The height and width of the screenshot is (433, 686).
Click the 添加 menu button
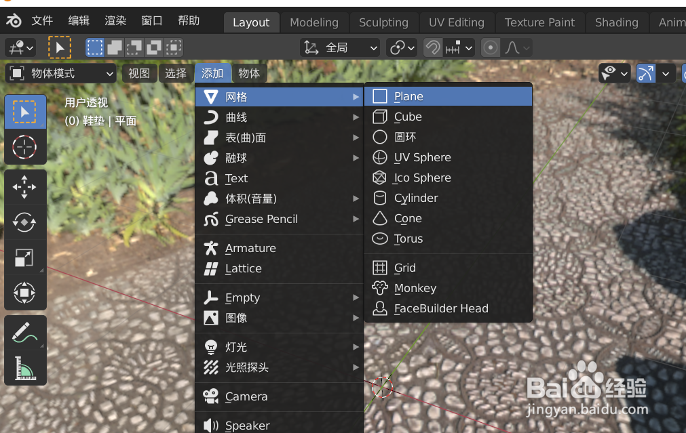click(212, 73)
